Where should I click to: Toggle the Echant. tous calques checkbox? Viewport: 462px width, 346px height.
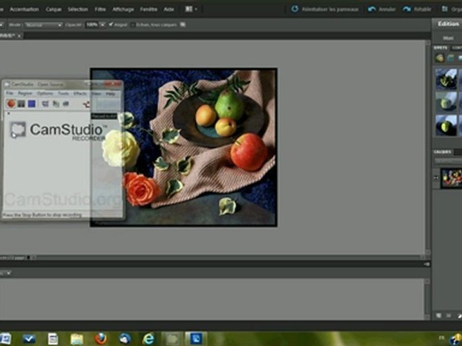pos(133,25)
